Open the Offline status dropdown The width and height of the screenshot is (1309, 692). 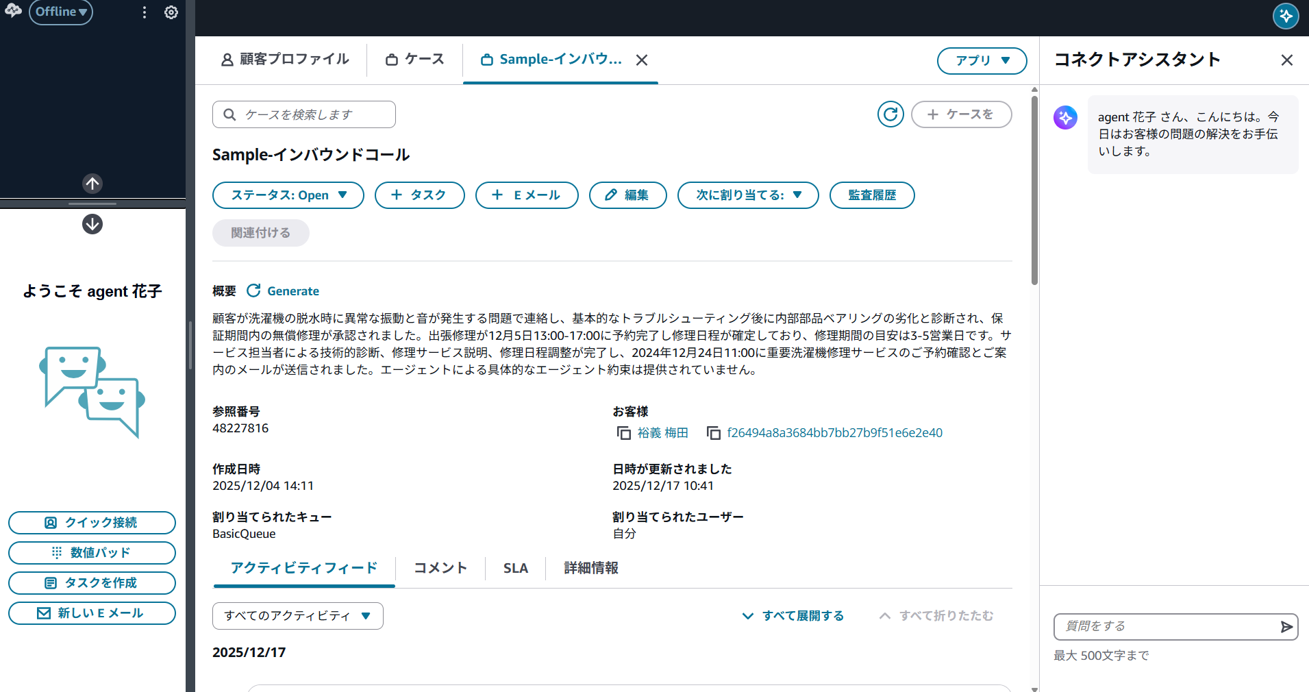(61, 12)
